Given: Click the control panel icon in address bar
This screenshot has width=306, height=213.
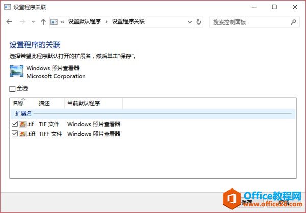Looking at the screenshot, I should tap(54, 21).
